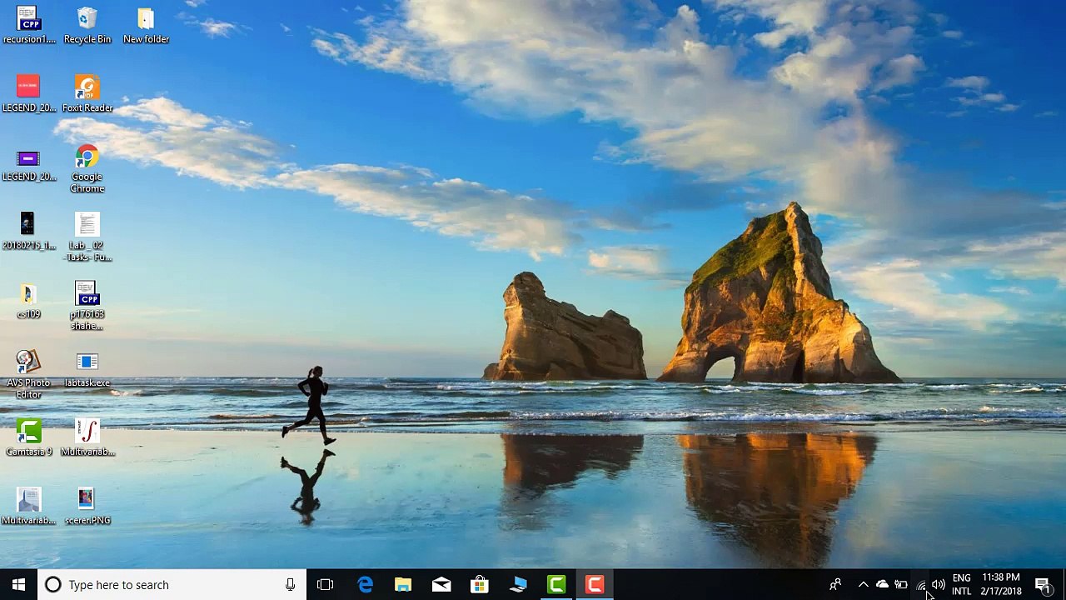Open the Windows Start menu
Image resolution: width=1066 pixels, height=600 pixels.
pyautogui.click(x=18, y=585)
